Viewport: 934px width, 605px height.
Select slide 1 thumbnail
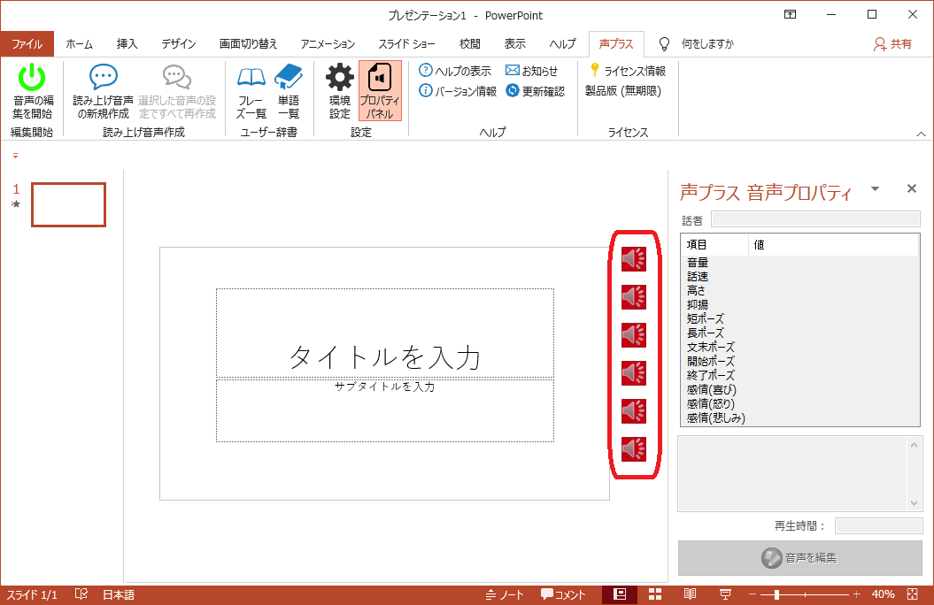pyautogui.click(x=68, y=204)
